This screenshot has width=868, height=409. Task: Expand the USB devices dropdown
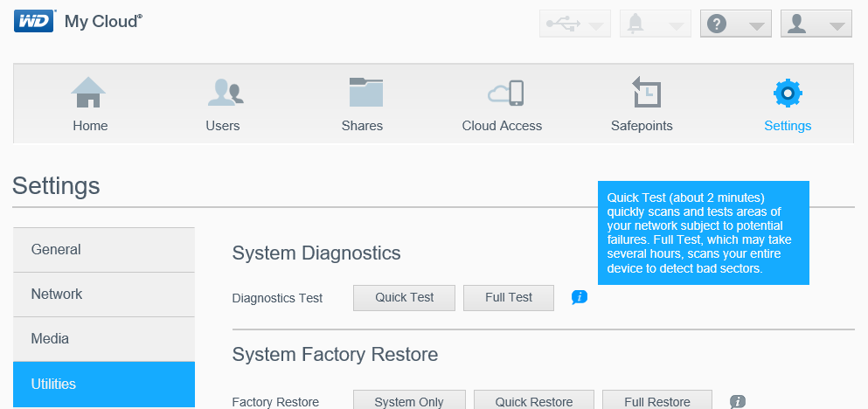575,24
